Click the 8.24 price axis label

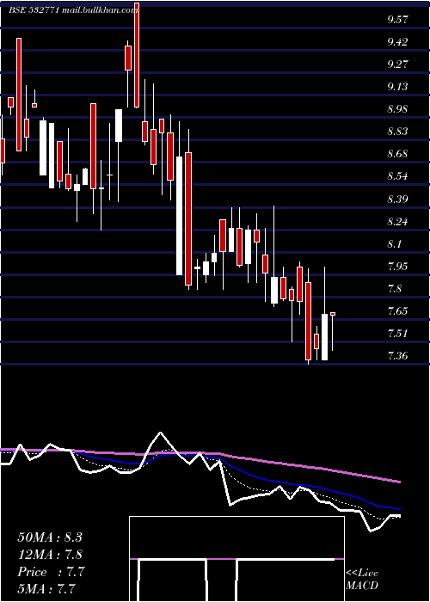[397, 222]
